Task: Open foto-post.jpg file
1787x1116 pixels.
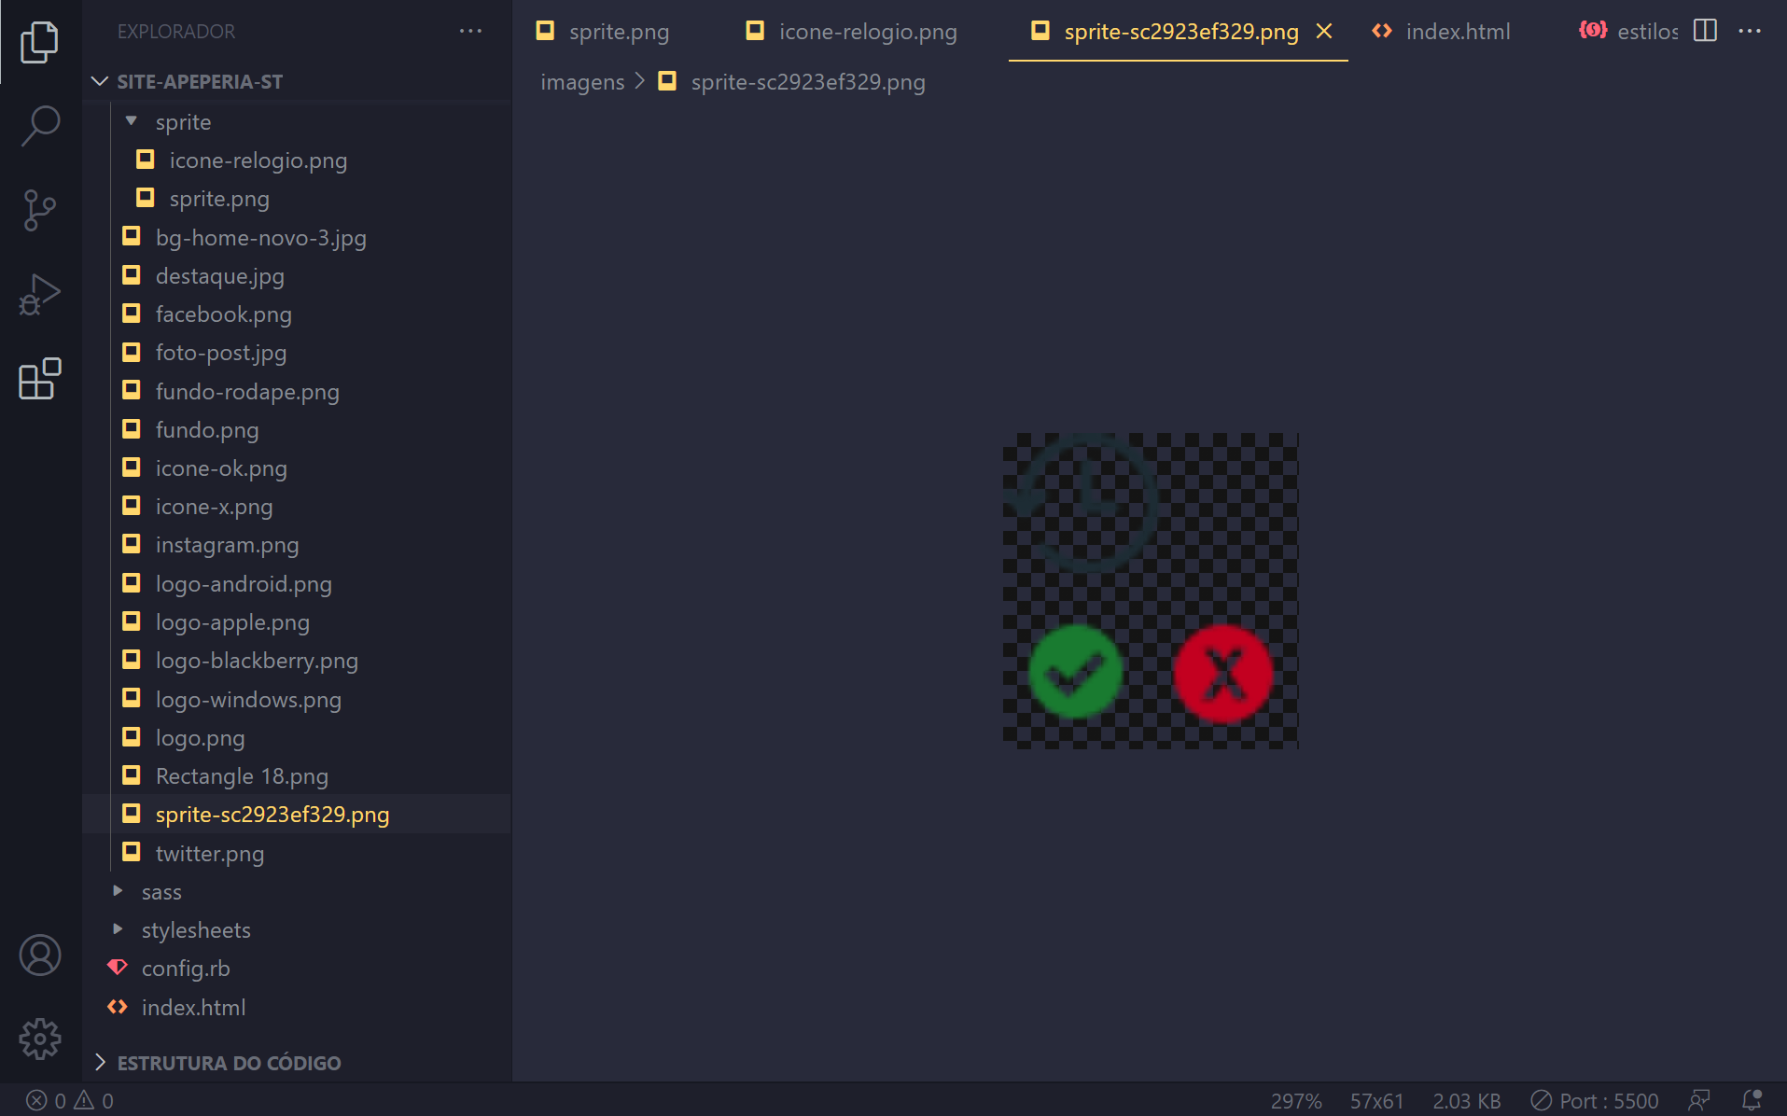Action: point(220,353)
